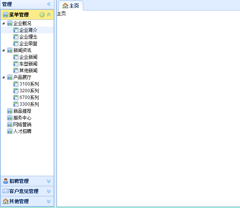The width and height of the screenshot is (240, 208).
Task: Open the 企业荣誉 menu item
Action: pos(28,43)
